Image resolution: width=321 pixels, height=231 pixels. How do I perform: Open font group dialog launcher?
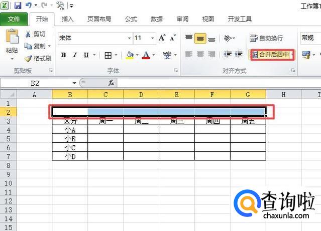(176, 71)
